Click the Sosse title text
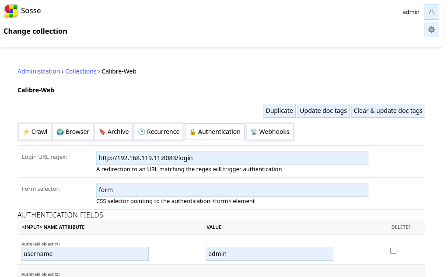448x277 pixels. (31, 11)
